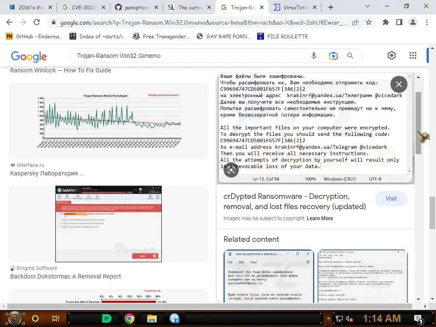Click the Visit button
436x327 pixels.
point(391,198)
